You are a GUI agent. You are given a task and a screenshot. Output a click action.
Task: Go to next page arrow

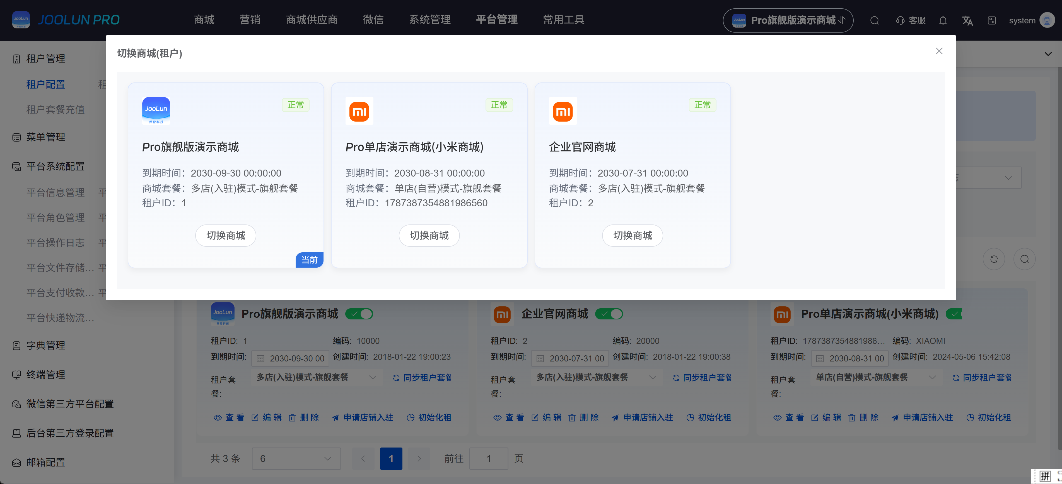click(419, 458)
